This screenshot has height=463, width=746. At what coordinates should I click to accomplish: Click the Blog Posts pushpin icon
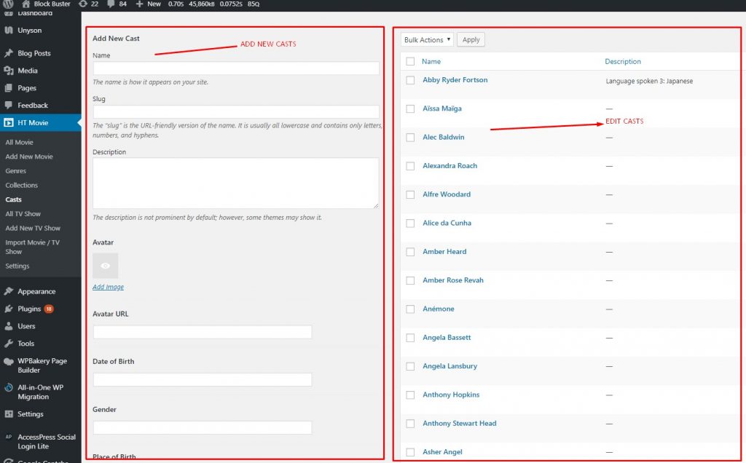pos(9,53)
